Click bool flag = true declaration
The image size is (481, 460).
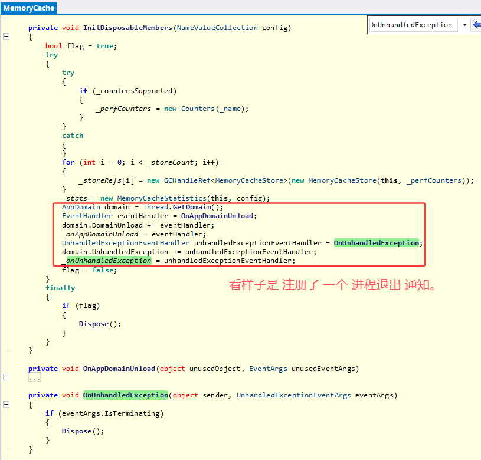81,46
